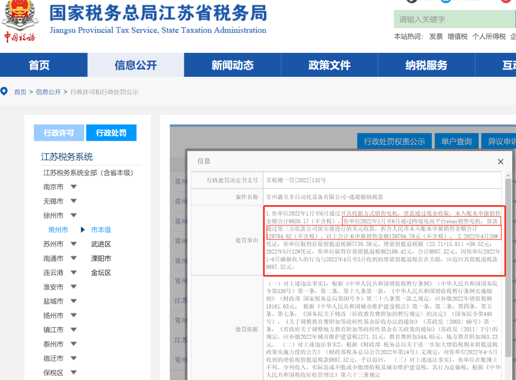
Task: Open the 信息公开 navigation tab
Action: (x=136, y=65)
